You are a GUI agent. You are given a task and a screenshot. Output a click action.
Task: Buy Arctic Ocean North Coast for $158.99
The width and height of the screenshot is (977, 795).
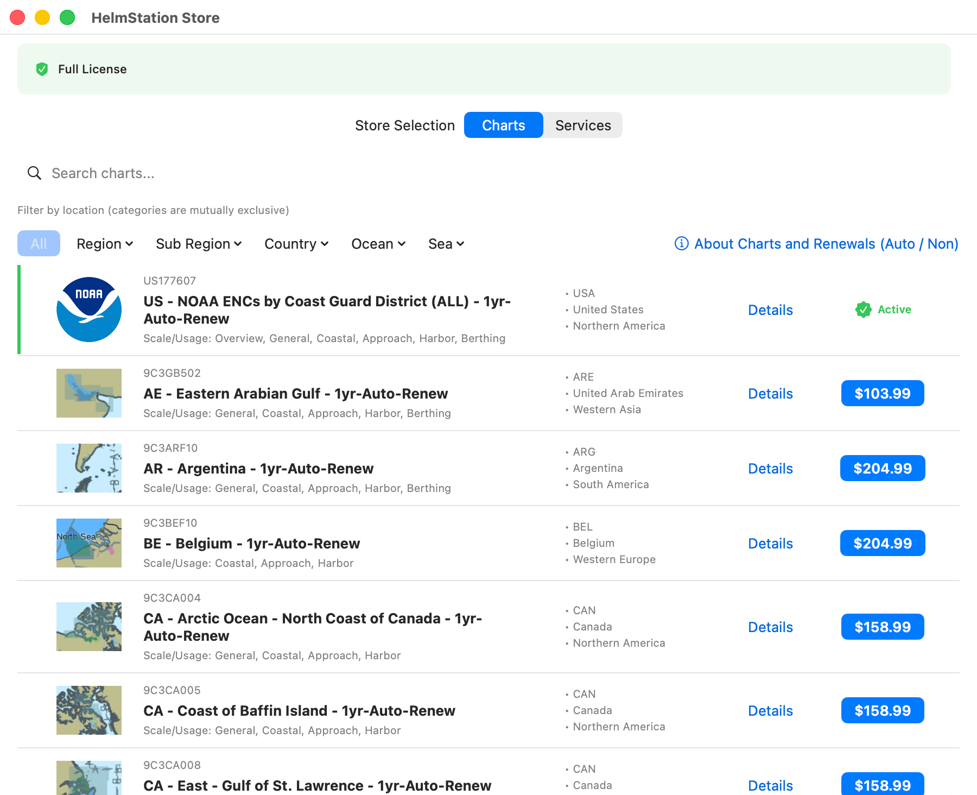coord(883,627)
